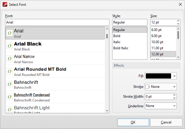Image resolution: width=185 pixels, height=129 pixels.
Task: Click the Font name input field
Action: point(57,22)
